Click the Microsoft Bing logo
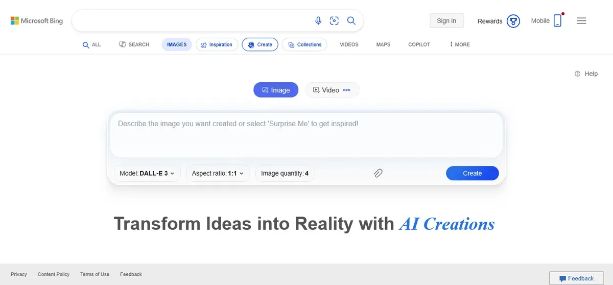 (37, 21)
